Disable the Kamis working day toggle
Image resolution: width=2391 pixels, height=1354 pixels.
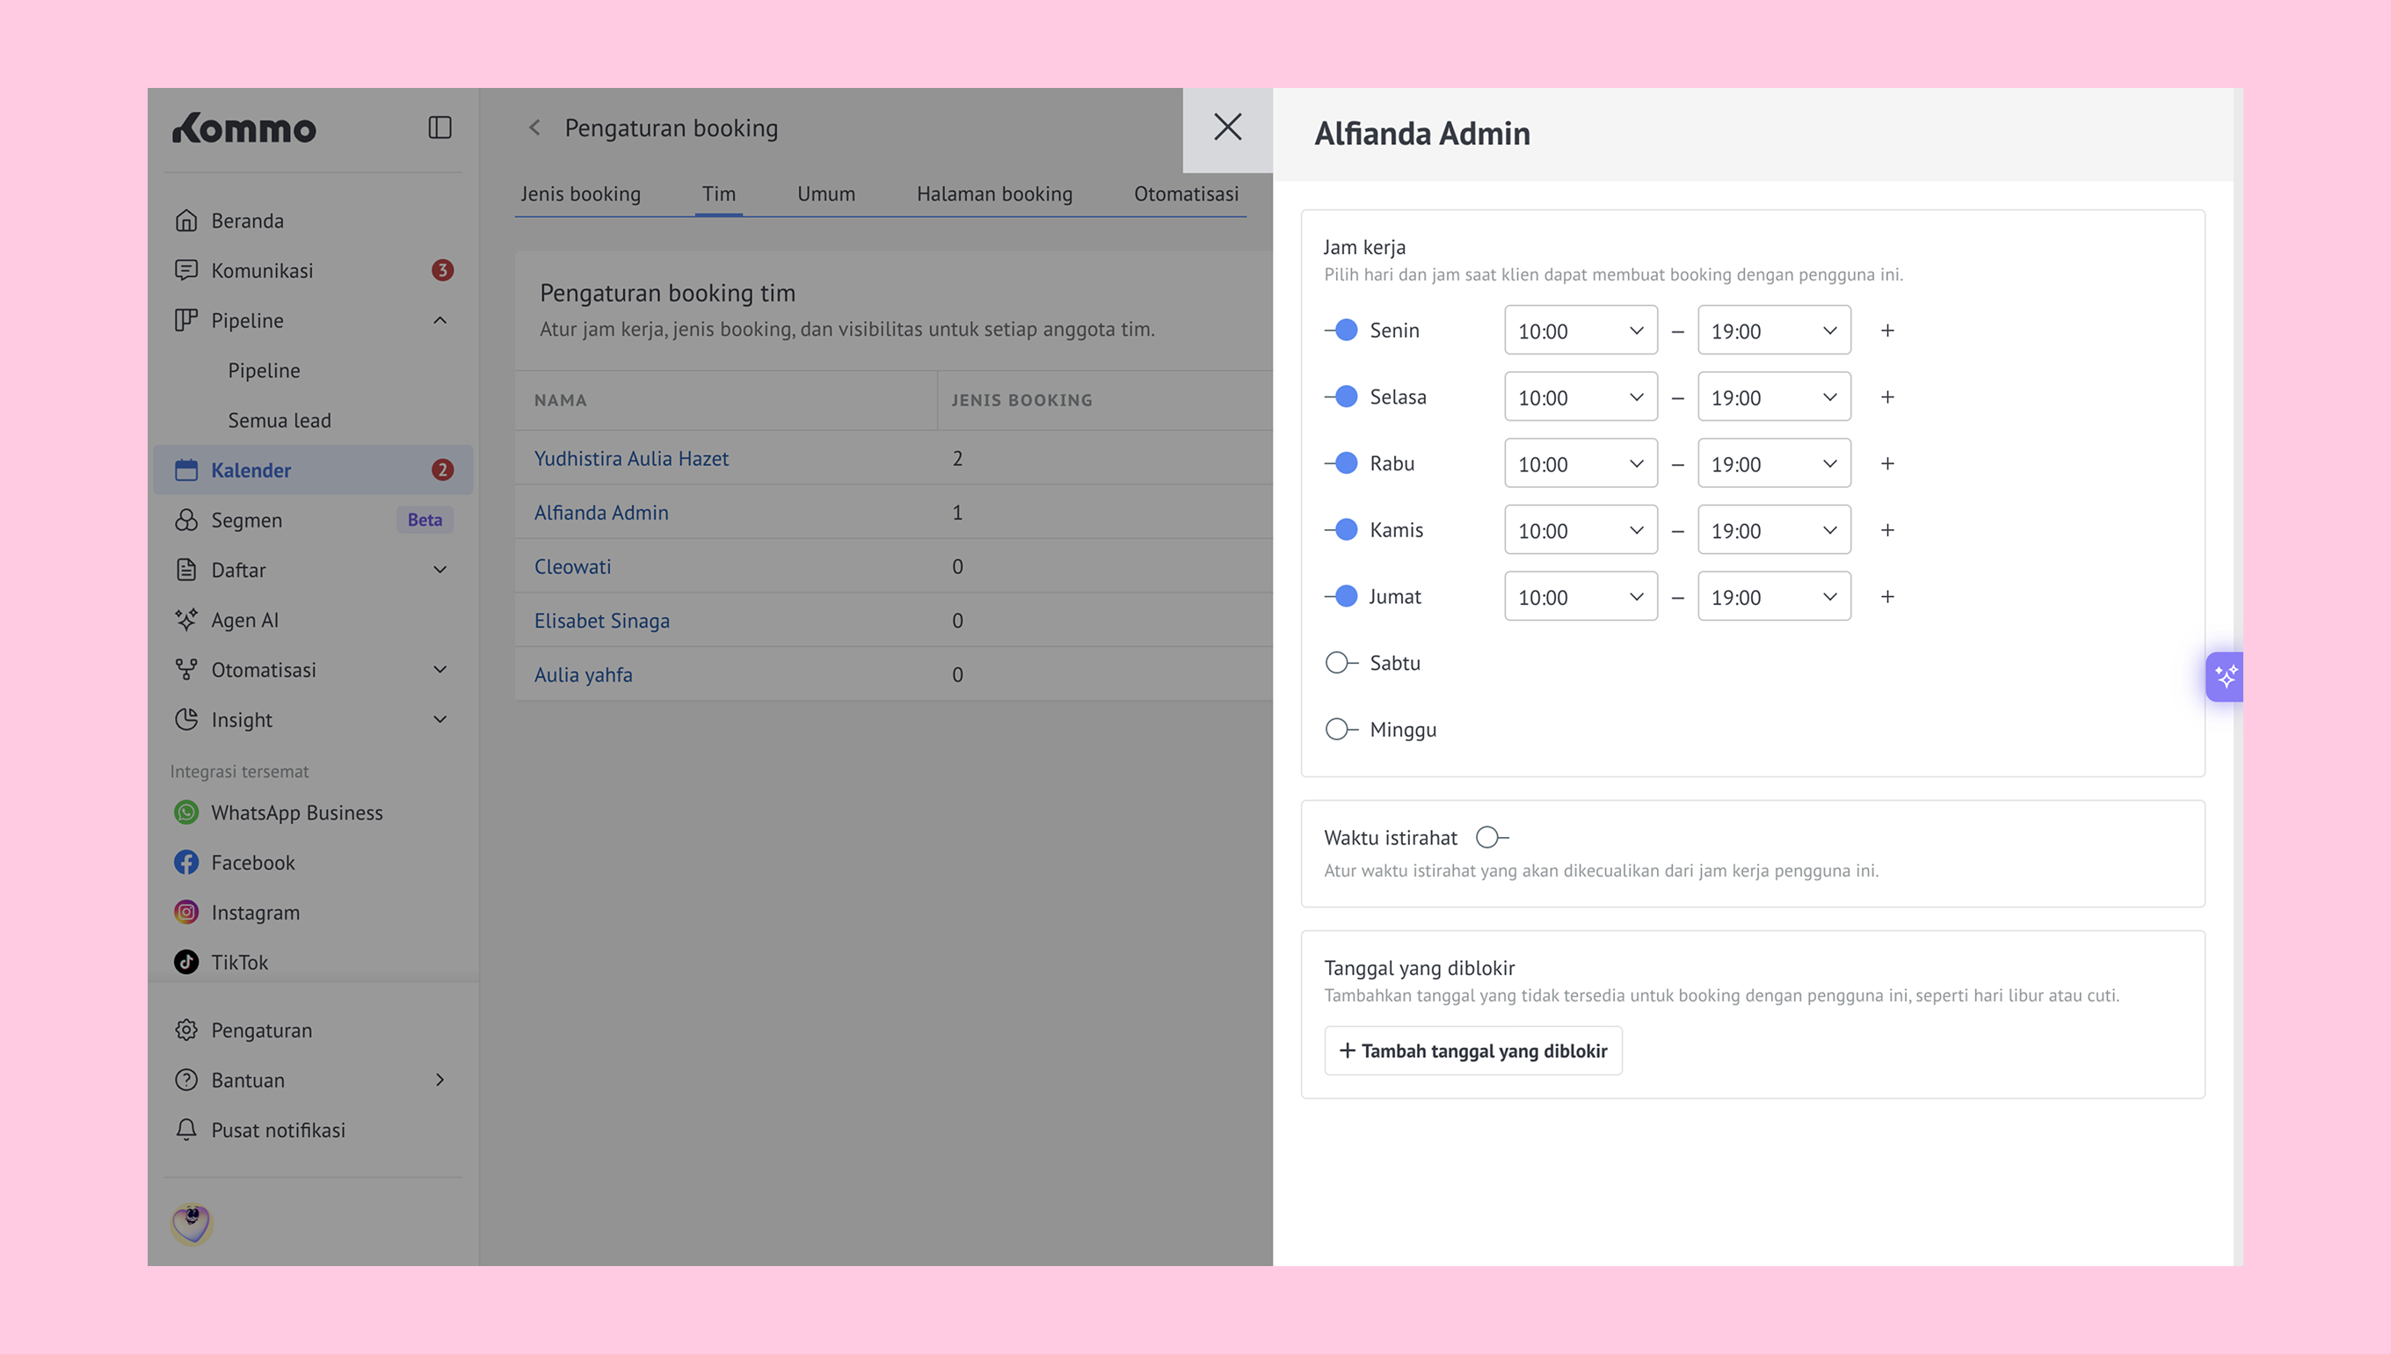point(1341,530)
